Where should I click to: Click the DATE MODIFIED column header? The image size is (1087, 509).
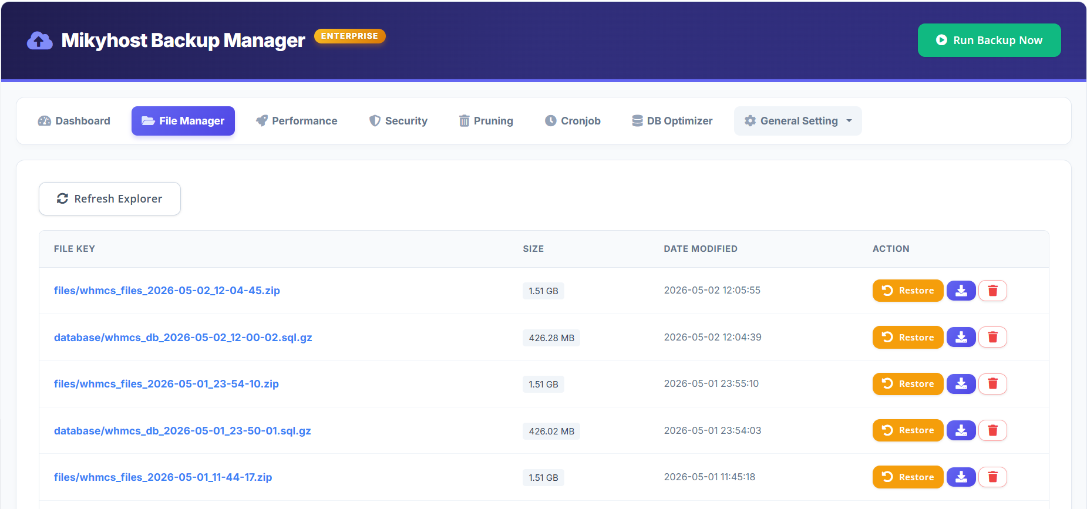(x=701, y=249)
